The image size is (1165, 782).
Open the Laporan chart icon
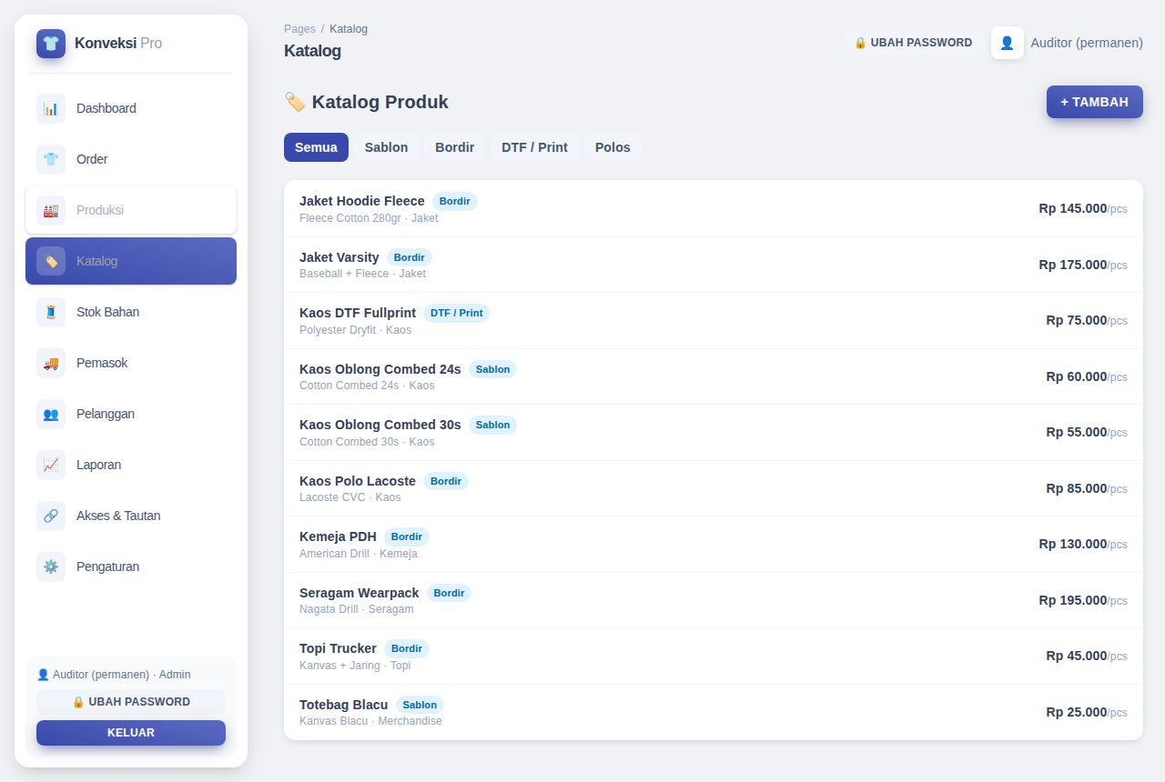(x=51, y=465)
